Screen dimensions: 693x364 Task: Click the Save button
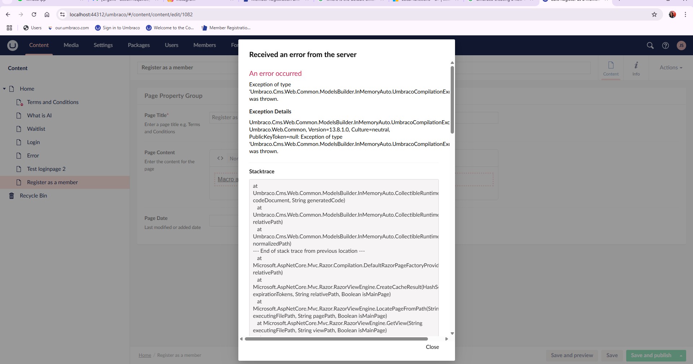click(612, 355)
